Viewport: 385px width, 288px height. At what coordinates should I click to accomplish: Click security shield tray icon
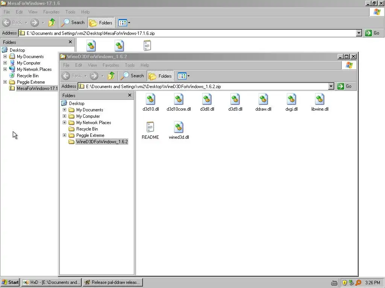344,283
